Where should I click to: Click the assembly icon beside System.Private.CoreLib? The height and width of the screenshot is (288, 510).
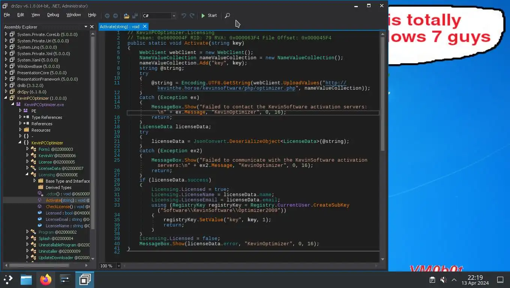12,34
